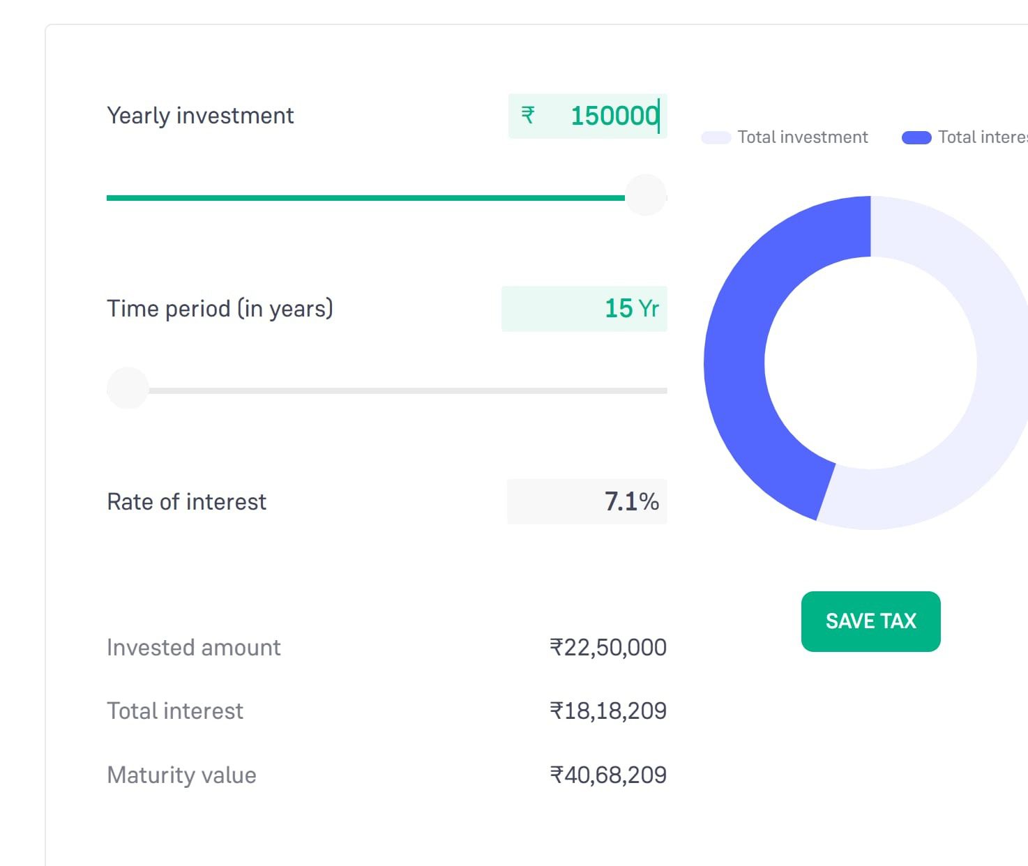Click the Total investment legend text

[803, 137]
